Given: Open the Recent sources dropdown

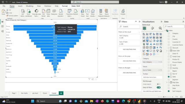Looking at the screenshot, I should point(61,13).
